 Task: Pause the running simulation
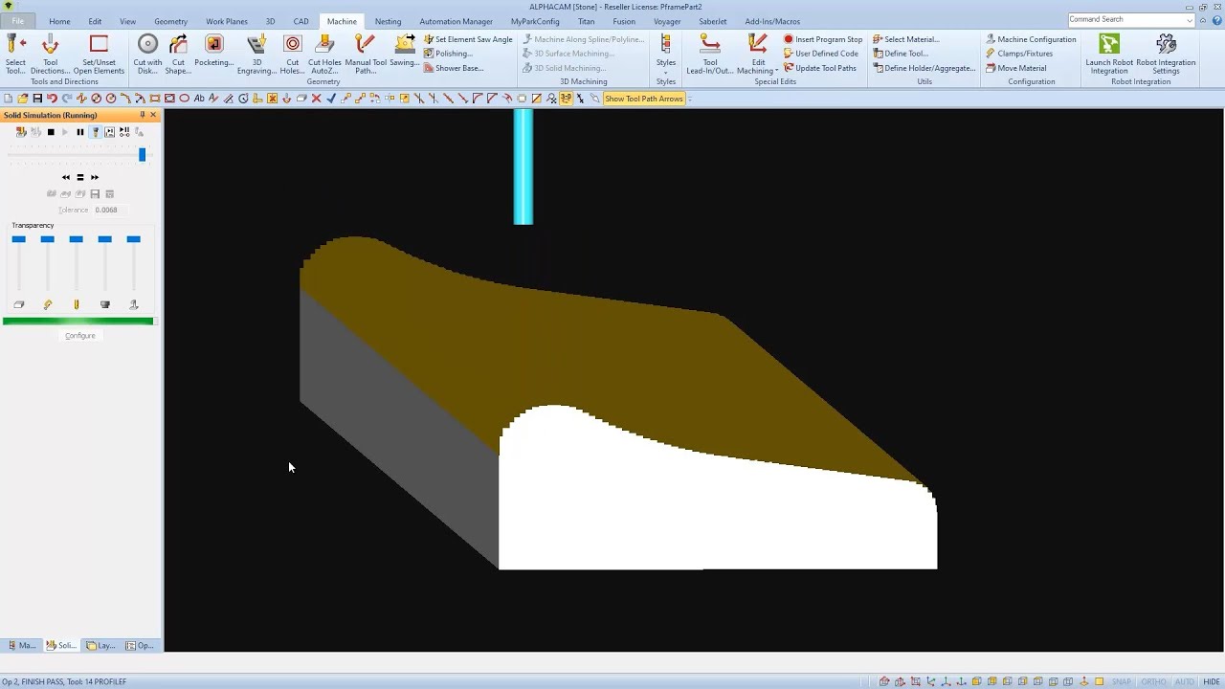click(80, 132)
